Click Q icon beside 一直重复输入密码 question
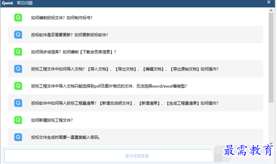277x164 pixels. pyautogui.click(x=18, y=137)
